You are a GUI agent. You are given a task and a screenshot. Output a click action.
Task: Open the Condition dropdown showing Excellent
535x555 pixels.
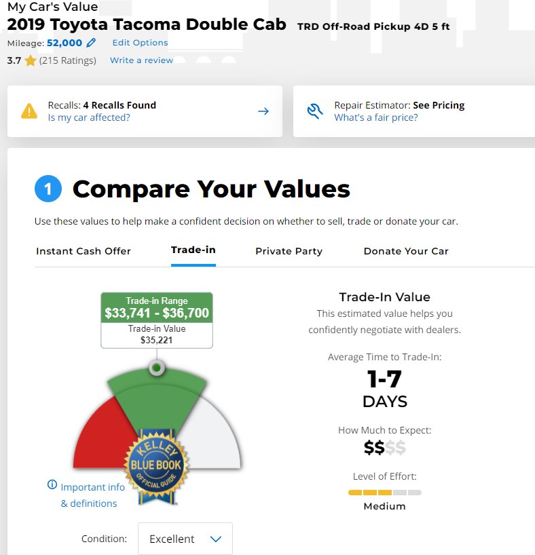[185, 539]
